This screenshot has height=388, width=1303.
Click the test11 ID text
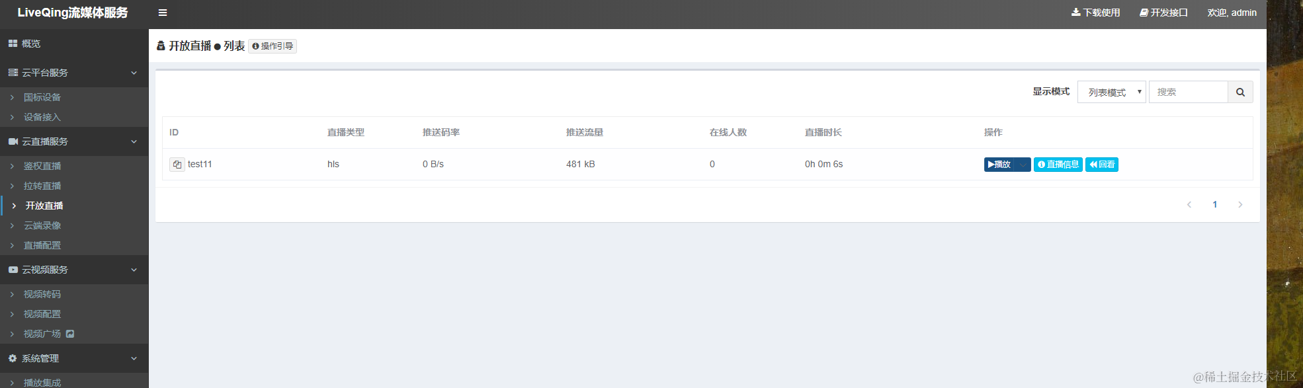click(x=200, y=164)
